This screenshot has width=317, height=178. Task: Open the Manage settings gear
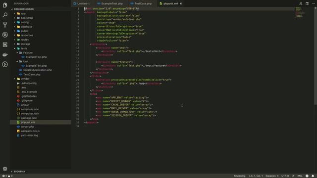tap(5, 169)
